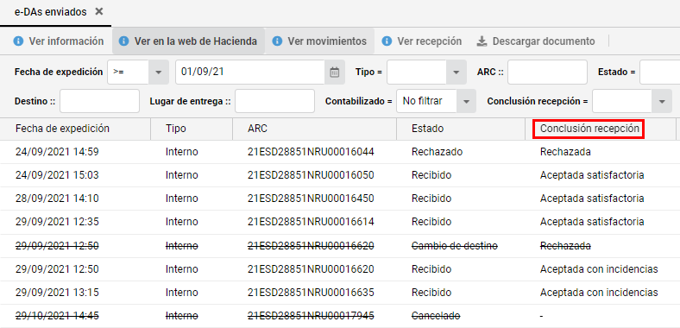Click the Rechazado status cell
Viewport: 680px width, 328px height.
point(438,152)
